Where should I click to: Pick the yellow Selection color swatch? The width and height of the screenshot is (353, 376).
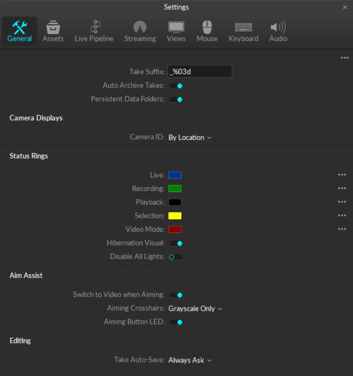click(175, 216)
